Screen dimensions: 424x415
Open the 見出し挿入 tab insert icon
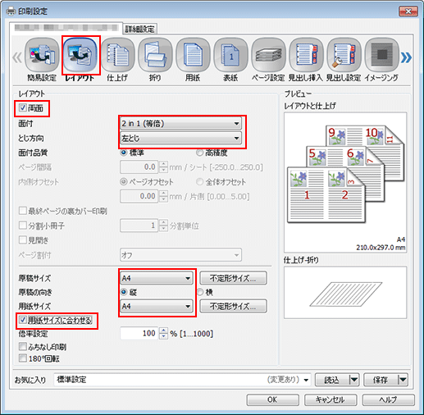(x=306, y=55)
